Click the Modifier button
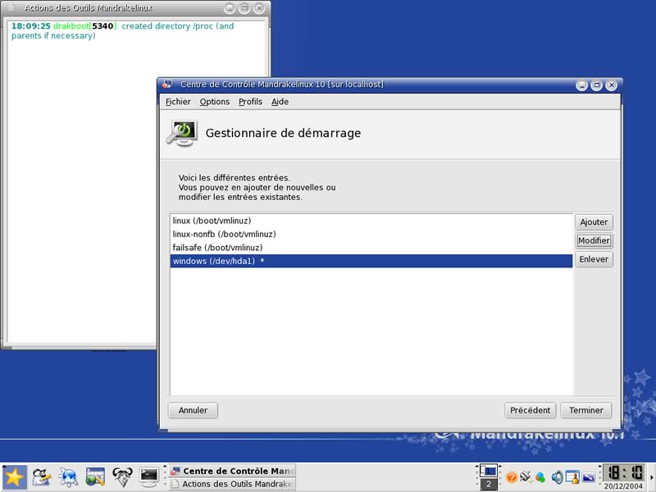Viewport: 656px width, 492px height. 594,240
